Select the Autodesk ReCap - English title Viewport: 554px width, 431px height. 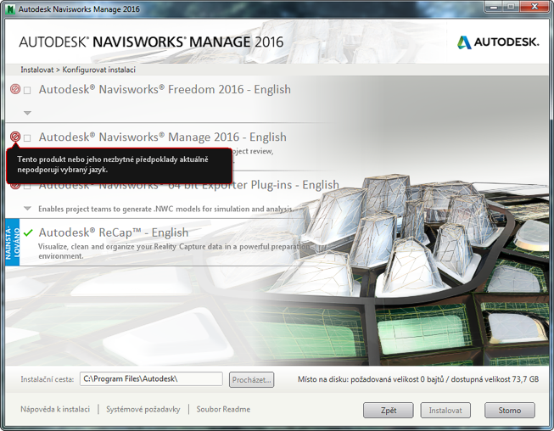click(x=114, y=232)
